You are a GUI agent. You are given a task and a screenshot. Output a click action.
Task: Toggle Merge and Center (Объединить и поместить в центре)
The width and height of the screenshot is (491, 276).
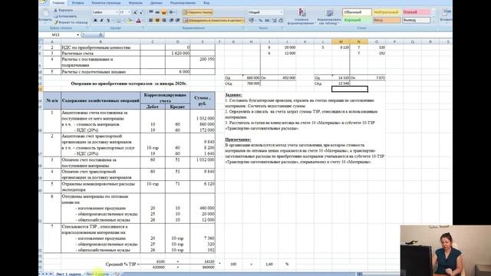[214, 21]
